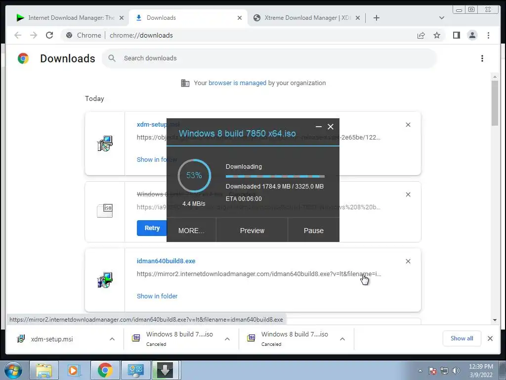506x380 pixels.
Task: Bookmark this page with the star icon
Action: 437,35
